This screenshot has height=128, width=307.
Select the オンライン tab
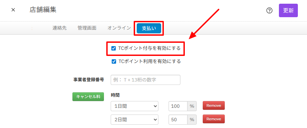(x=119, y=28)
